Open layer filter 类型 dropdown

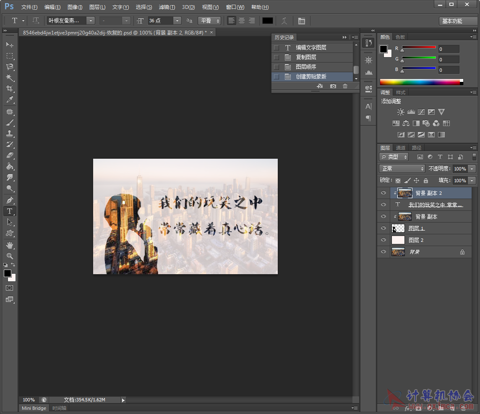pos(394,157)
